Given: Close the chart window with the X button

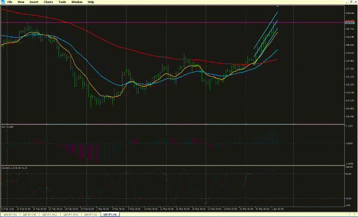Looking at the screenshot, I should (356, 2).
